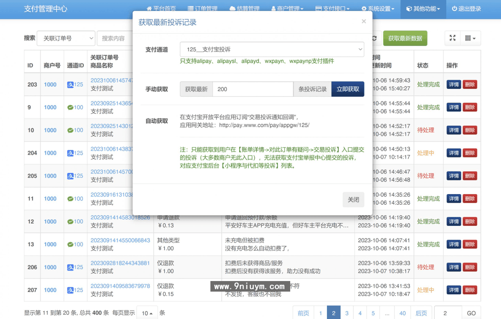Toggle fullscreen table icon
Viewport: 501px width, 319px height.
[453, 38]
